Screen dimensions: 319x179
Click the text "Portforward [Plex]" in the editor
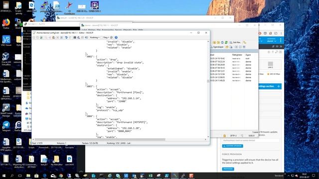(x=130, y=92)
